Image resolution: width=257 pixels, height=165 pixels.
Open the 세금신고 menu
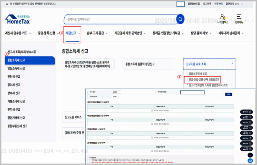[73, 33]
